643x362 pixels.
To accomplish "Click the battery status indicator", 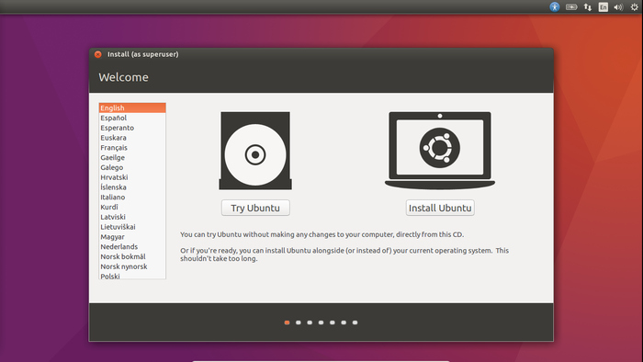I will [x=571, y=7].
